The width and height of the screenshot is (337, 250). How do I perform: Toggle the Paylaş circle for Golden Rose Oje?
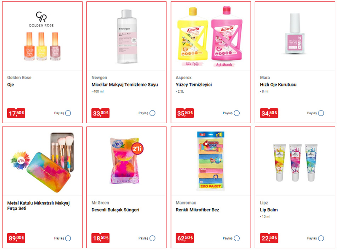coord(68,113)
